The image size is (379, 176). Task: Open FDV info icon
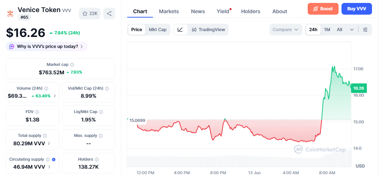click(37, 112)
